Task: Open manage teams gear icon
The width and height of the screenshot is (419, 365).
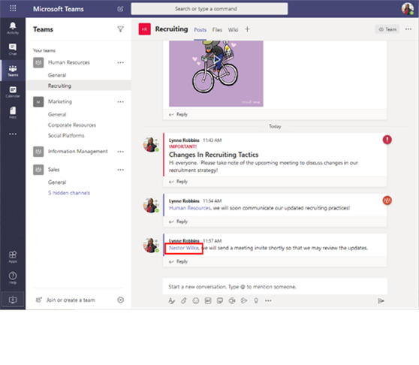Action: (x=120, y=300)
